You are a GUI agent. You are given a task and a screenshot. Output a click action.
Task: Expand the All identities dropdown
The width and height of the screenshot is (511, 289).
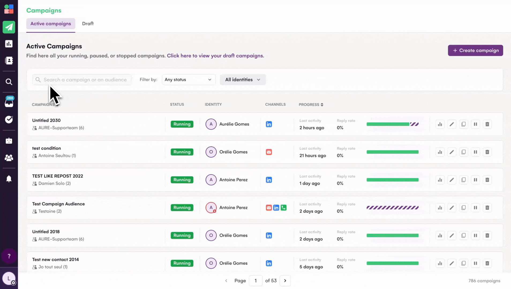click(242, 79)
